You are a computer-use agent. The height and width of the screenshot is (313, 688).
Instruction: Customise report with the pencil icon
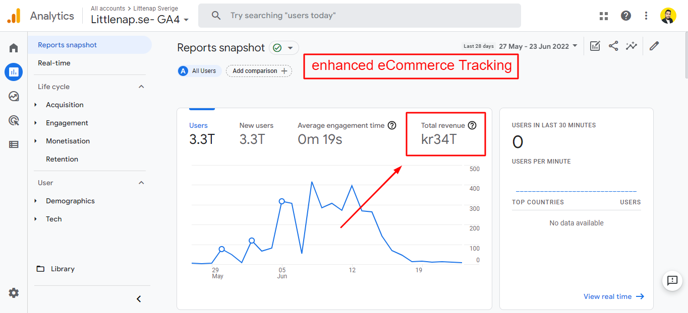(x=654, y=46)
